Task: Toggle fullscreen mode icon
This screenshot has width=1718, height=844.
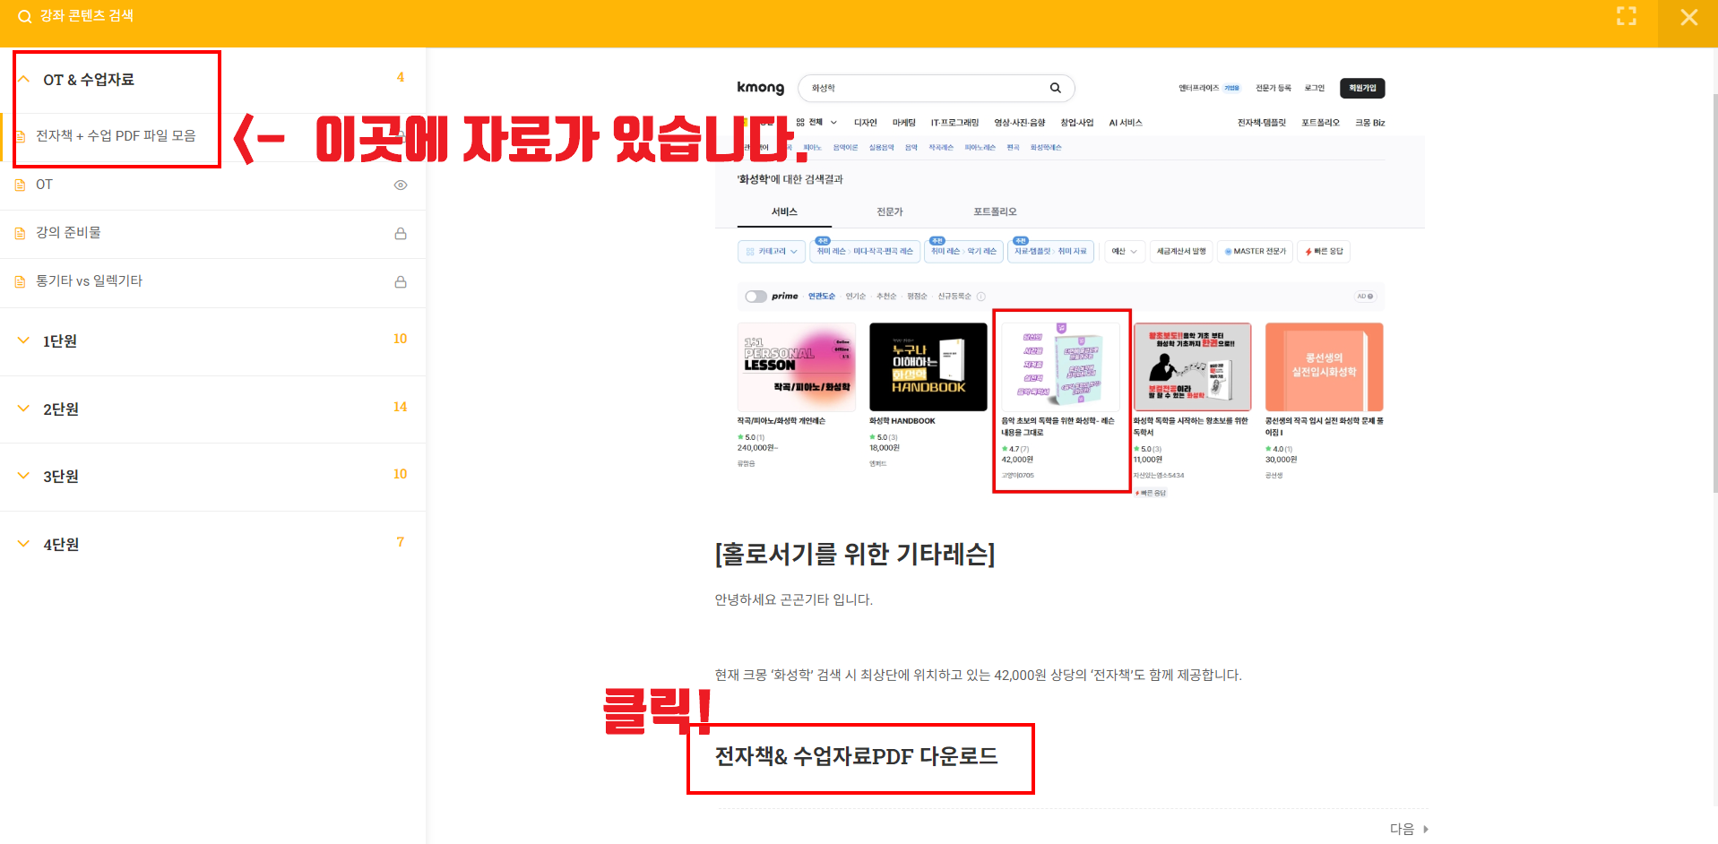Action: click(1626, 16)
